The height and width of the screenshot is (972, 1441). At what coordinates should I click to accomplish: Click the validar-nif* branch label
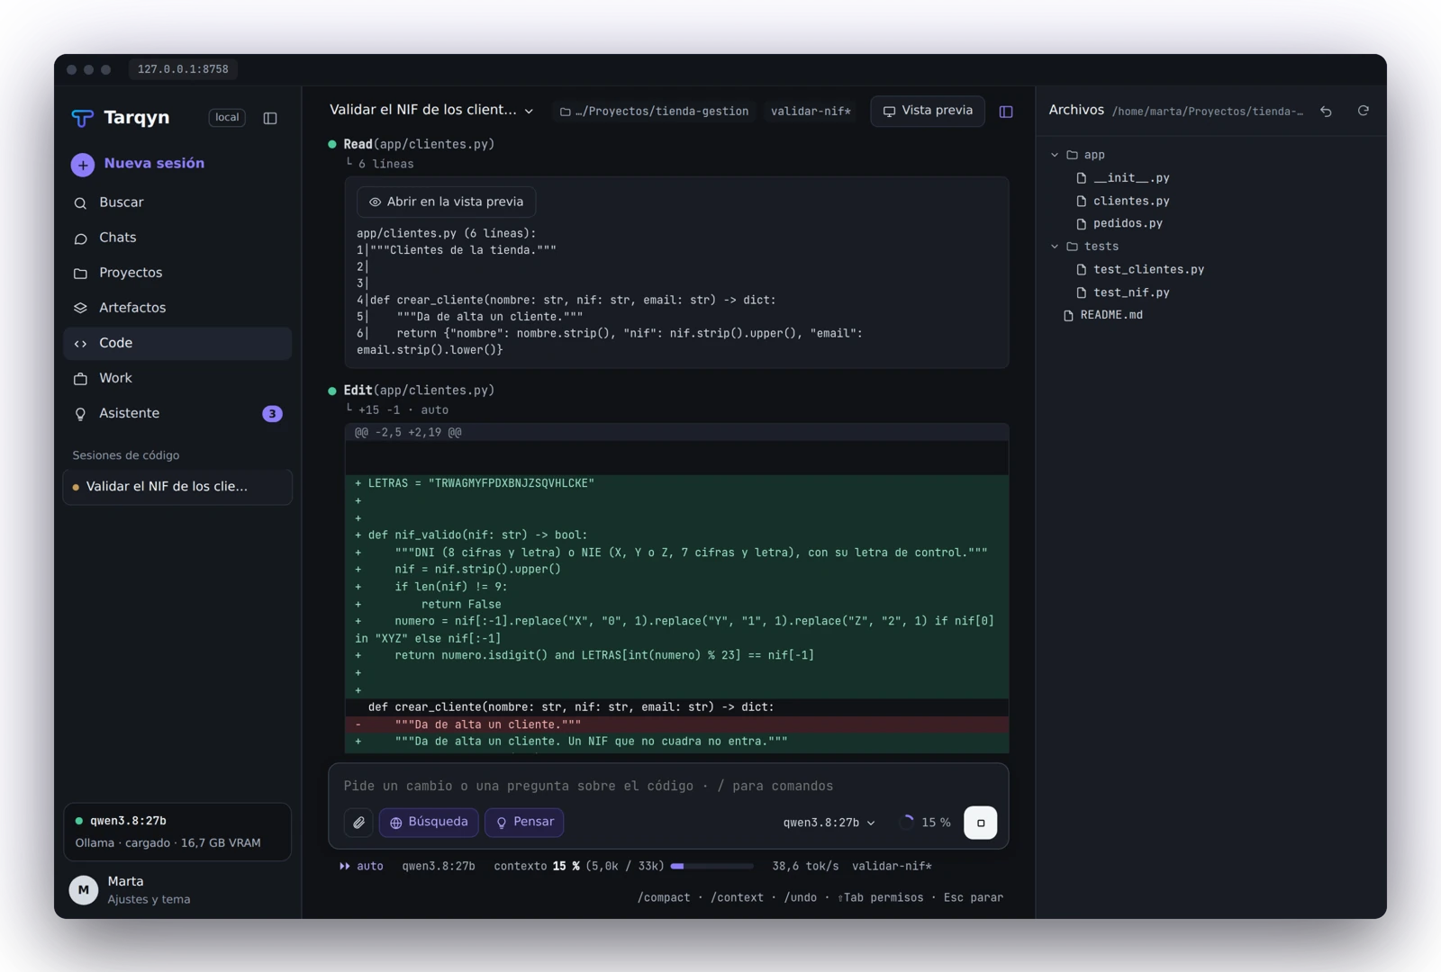[x=811, y=112]
